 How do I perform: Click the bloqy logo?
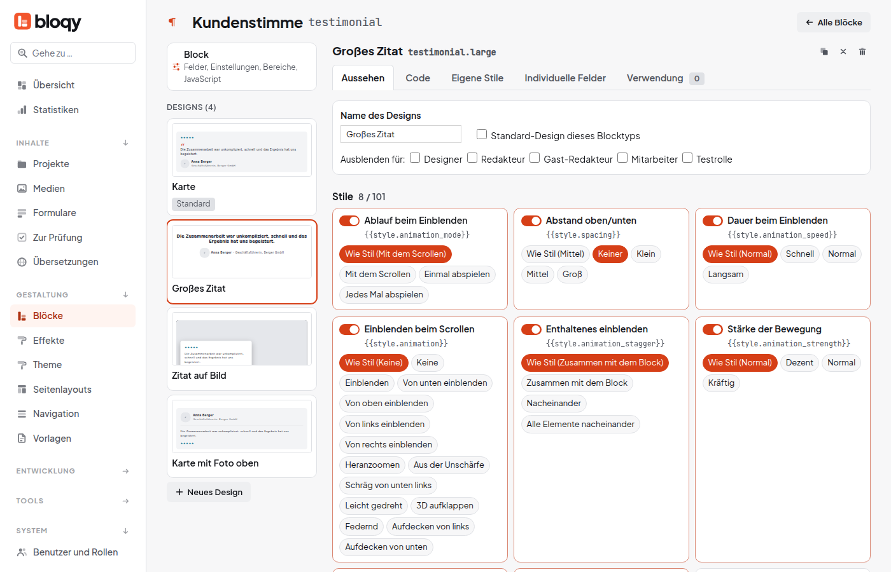point(48,22)
